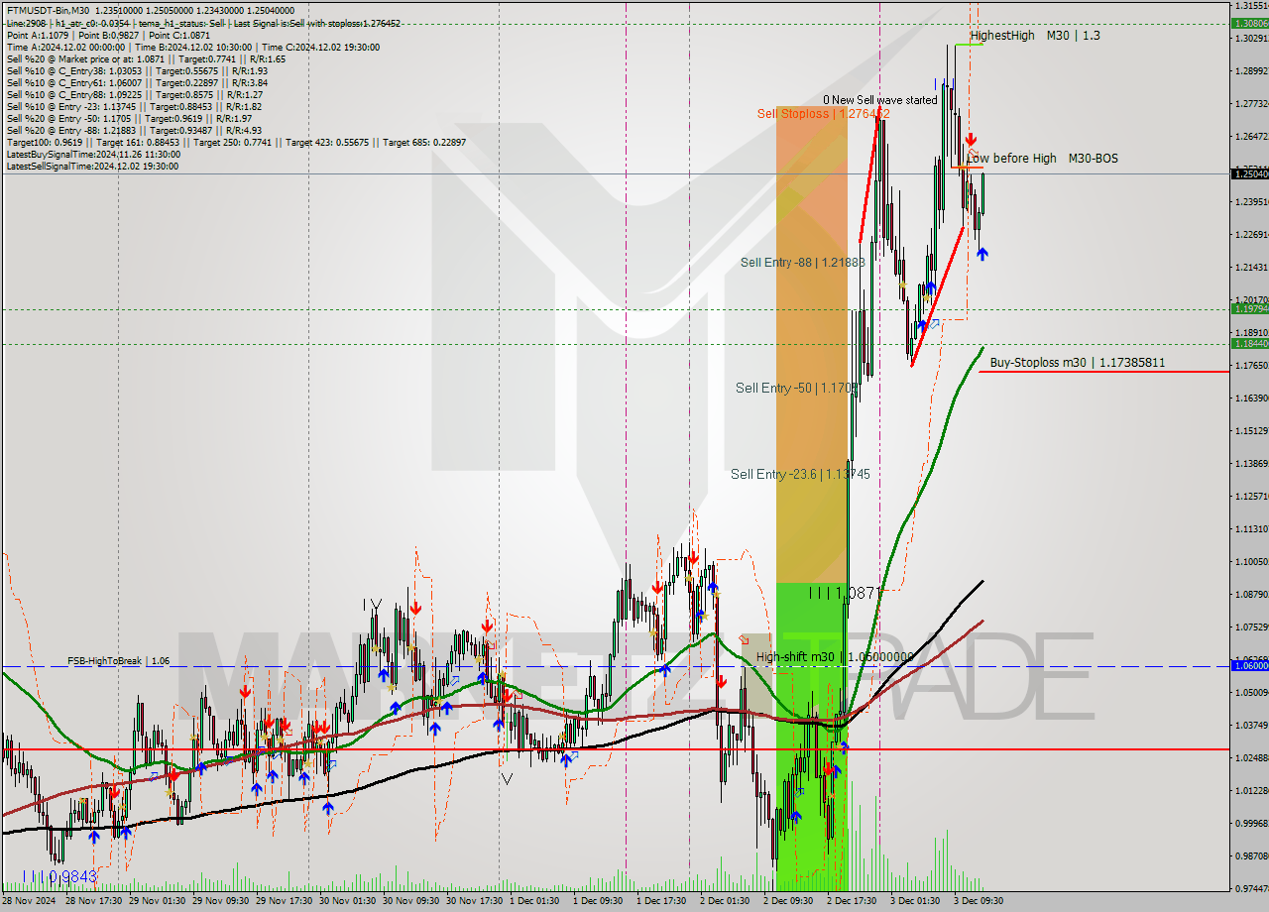This screenshot has width=1269, height=912.
Task: Click the Sell %20 @ Entry -88 line
Action: [134, 130]
